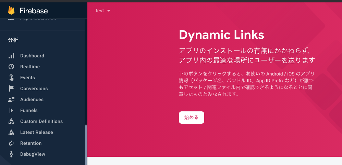The height and width of the screenshot is (165, 342).
Task: Open DebugView from the sidebar
Action: click(x=33, y=154)
